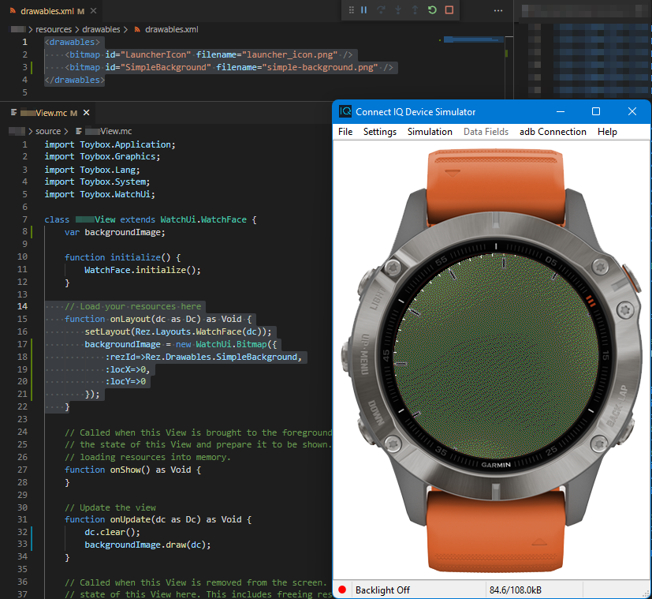Screen dimensions: 652x599
Task: Open the simulator File menu
Action: pos(345,132)
